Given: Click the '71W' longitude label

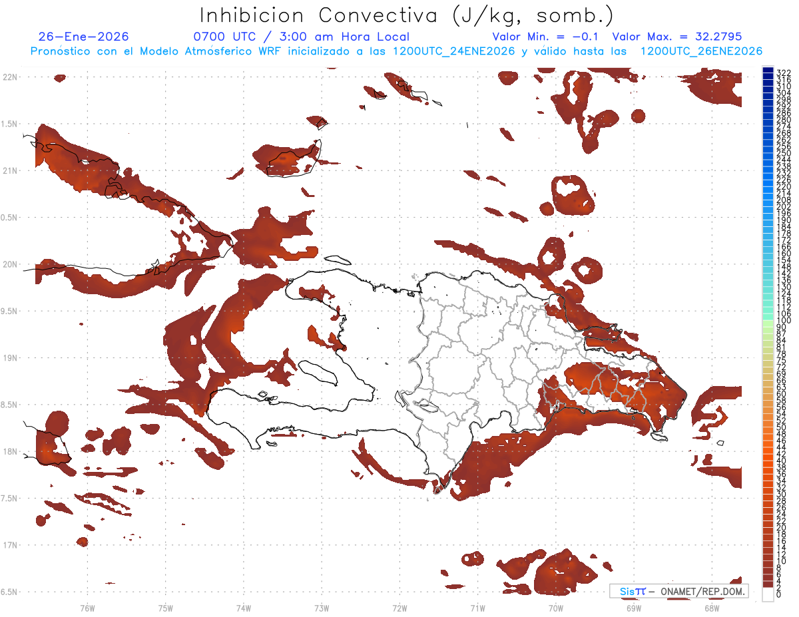Looking at the screenshot, I should click(477, 608).
